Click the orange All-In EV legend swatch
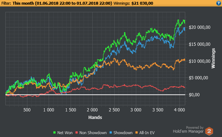 point(137,133)
